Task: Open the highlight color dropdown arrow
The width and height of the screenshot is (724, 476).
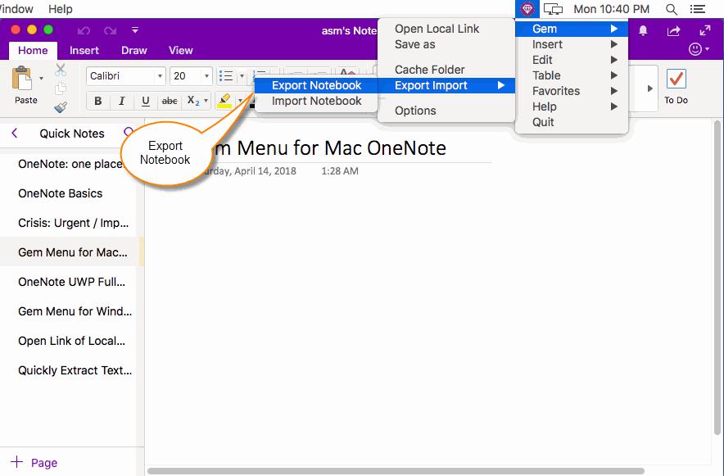Action: (x=240, y=101)
